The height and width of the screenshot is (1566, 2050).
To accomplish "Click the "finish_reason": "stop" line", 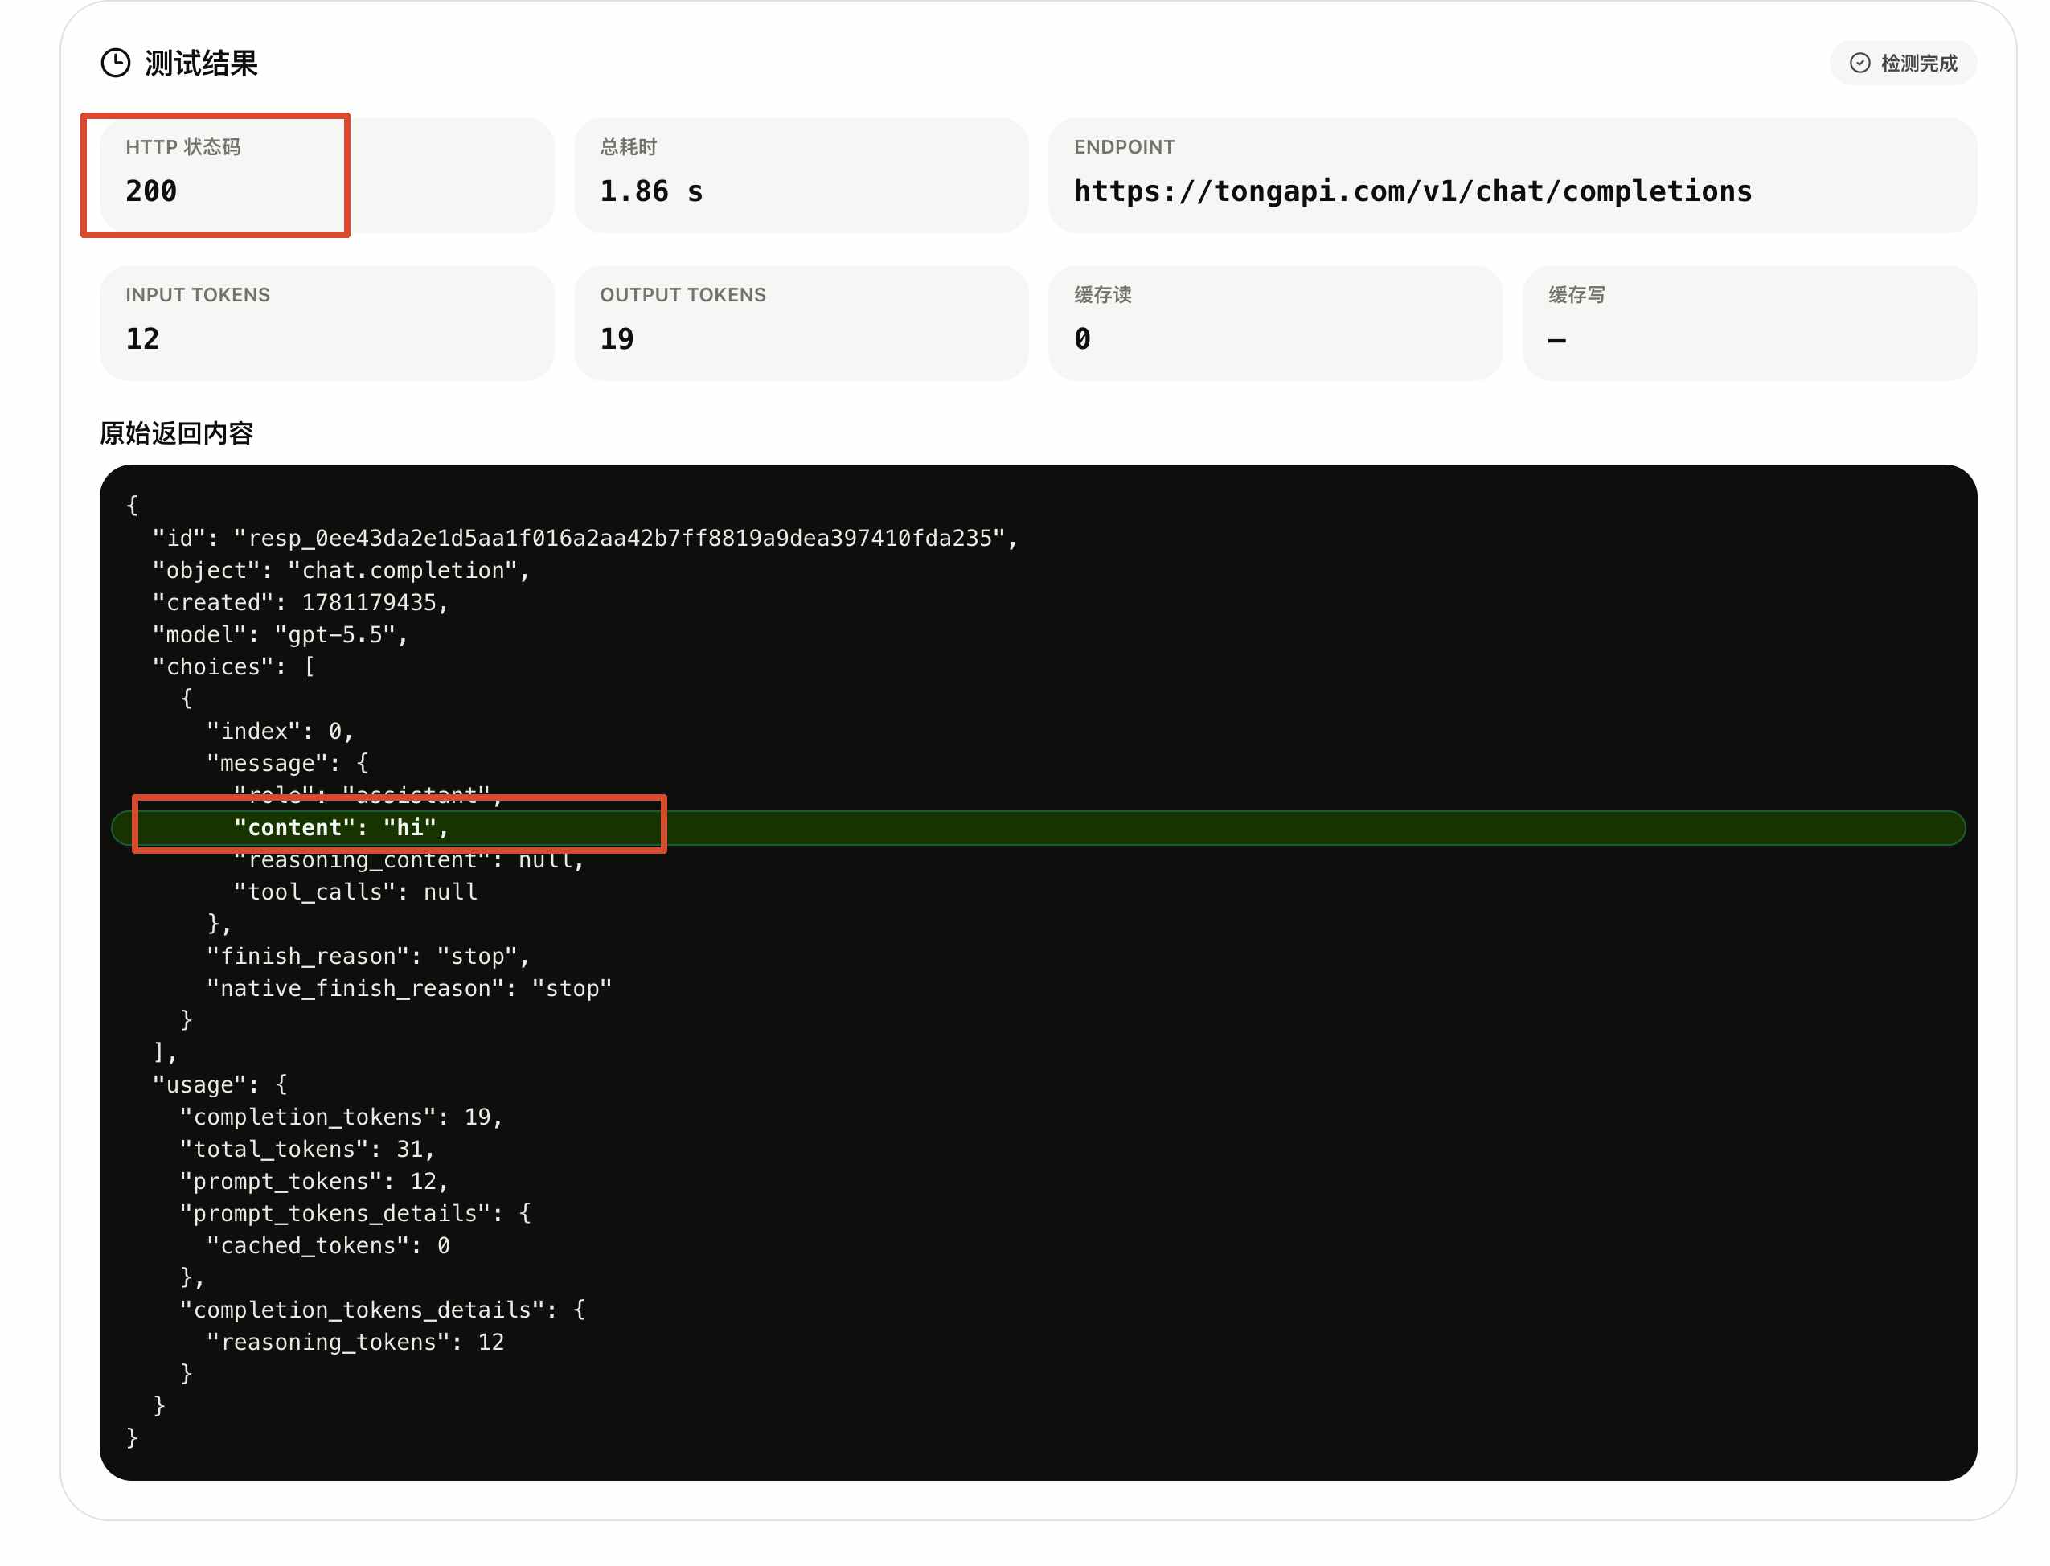I will [x=368, y=957].
